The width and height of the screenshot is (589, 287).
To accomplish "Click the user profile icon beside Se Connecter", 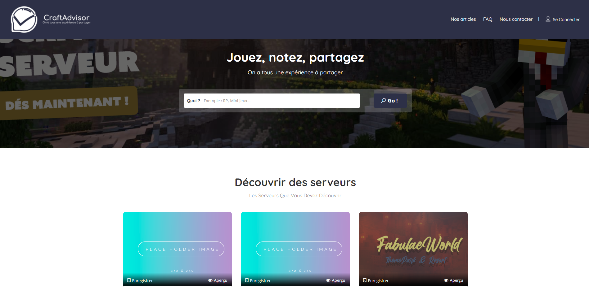I will pyautogui.click(x=548, y=19).
